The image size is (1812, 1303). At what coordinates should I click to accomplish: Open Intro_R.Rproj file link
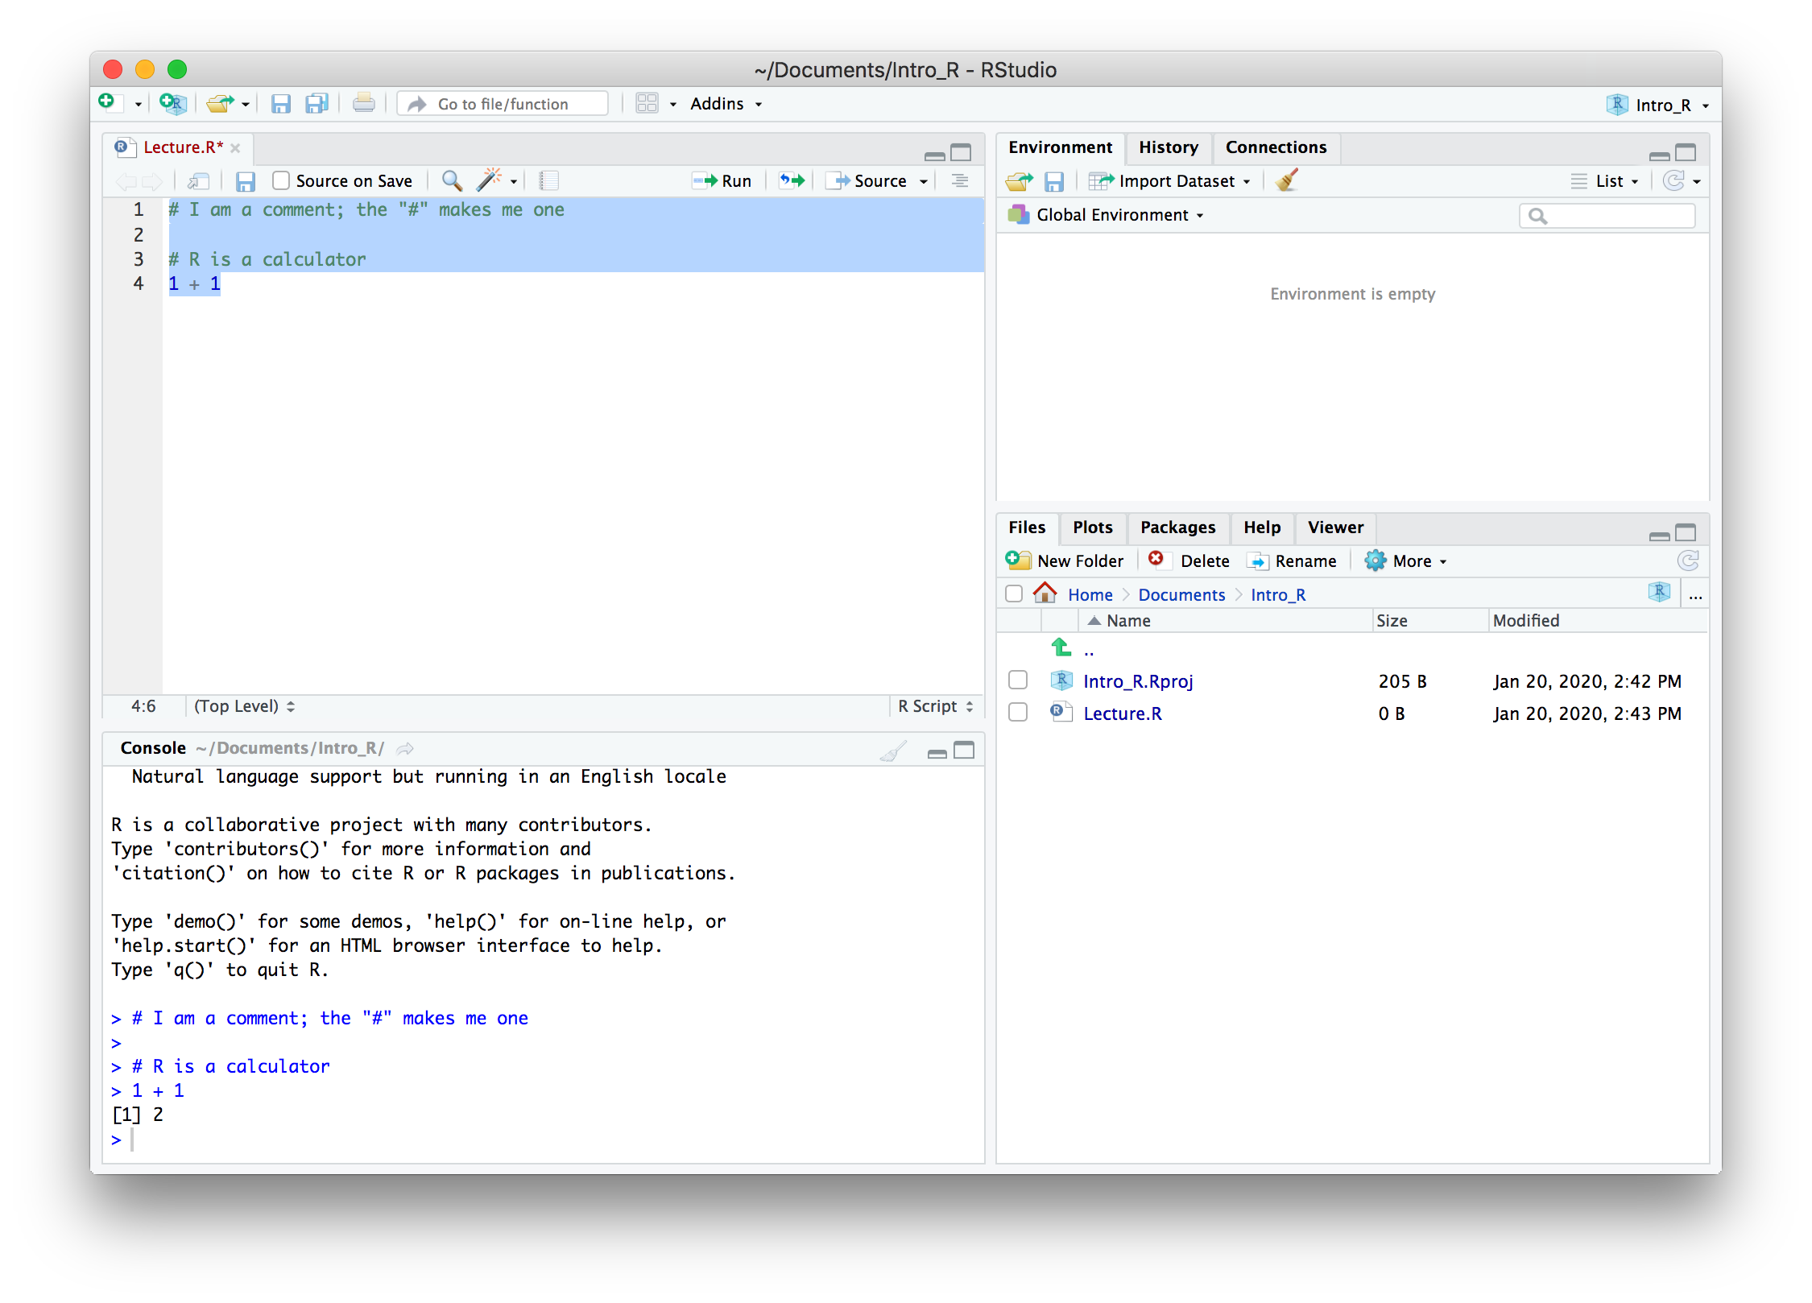point(1138,681)
